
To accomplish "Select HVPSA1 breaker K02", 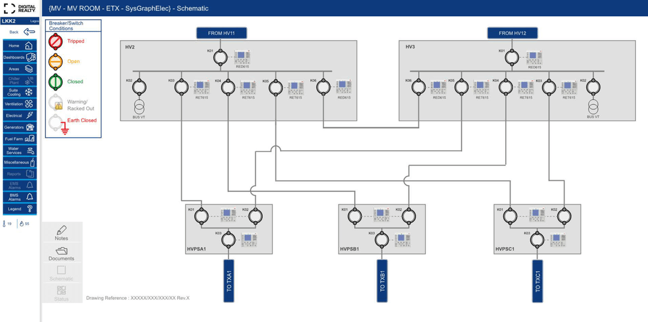I will [x=256, y=216].
